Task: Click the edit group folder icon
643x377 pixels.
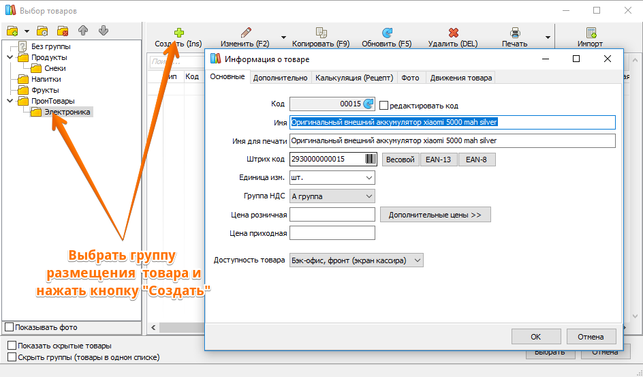Action: click(x=42, y=31)
